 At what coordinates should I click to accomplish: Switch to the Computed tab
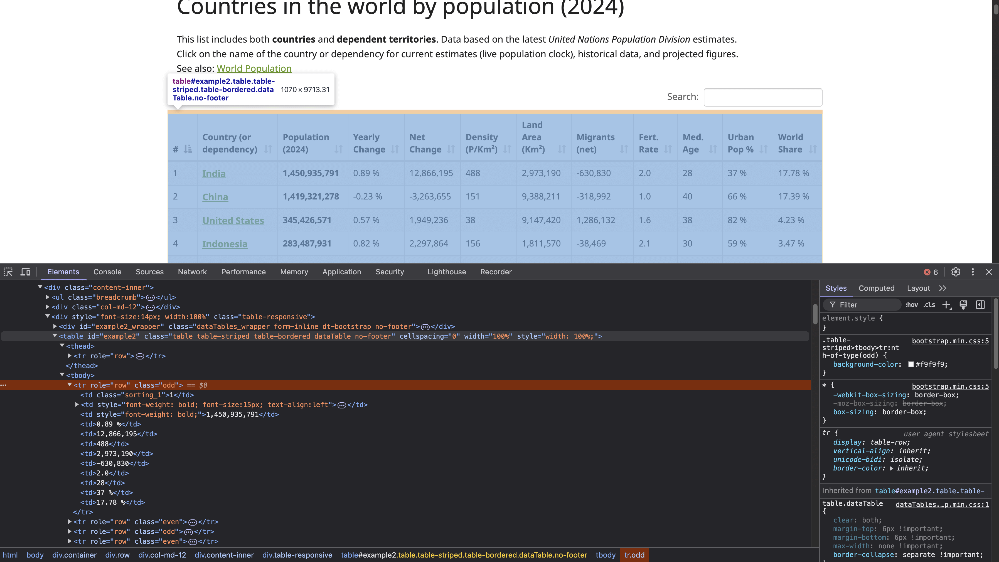877,288
